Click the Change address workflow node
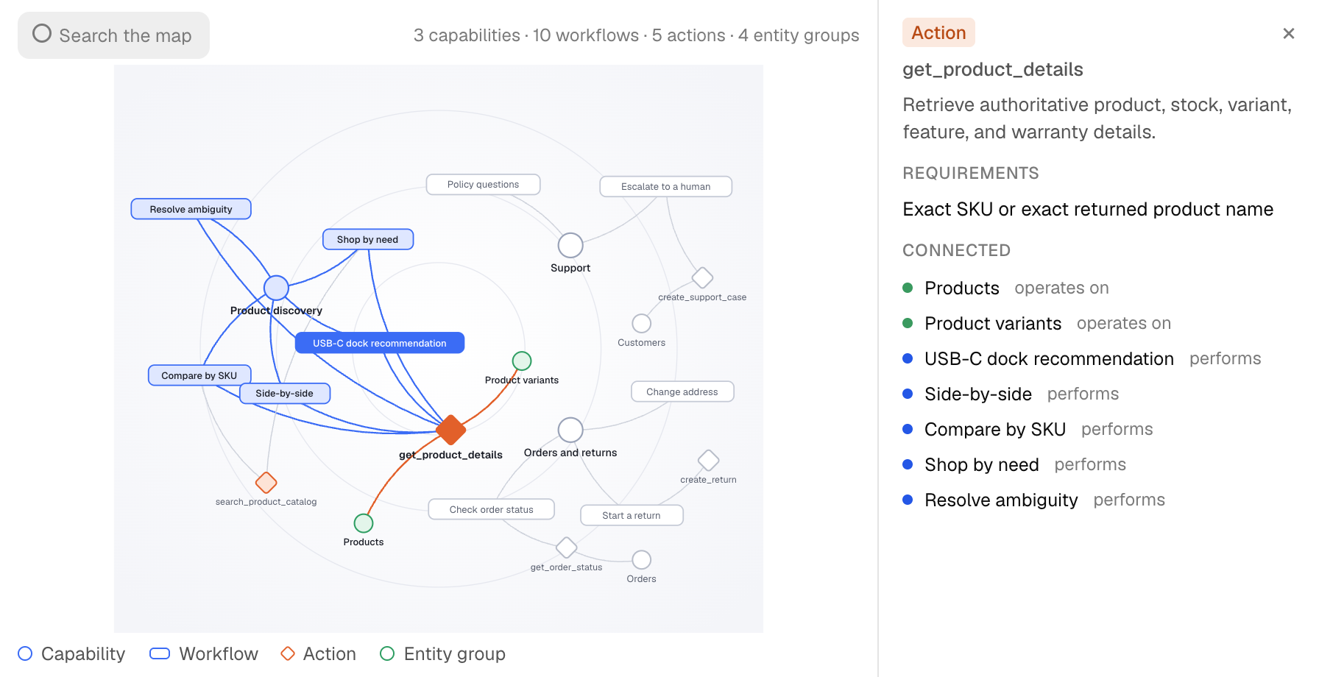The height and width of the screenshot is (677, 1319). [x=682, y=391]
